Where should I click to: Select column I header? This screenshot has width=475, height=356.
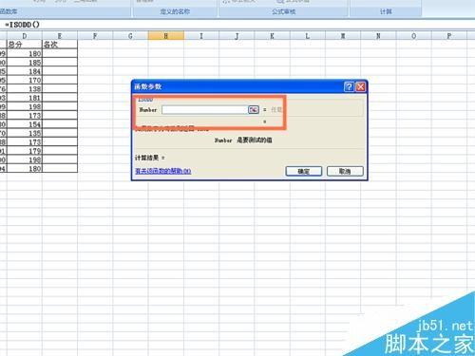201,36
